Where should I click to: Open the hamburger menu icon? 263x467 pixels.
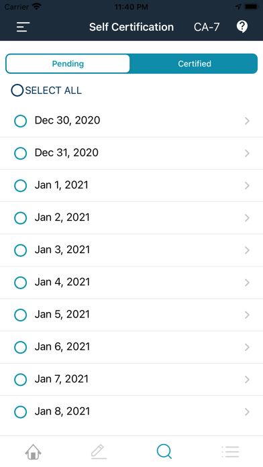coord(23,27)
